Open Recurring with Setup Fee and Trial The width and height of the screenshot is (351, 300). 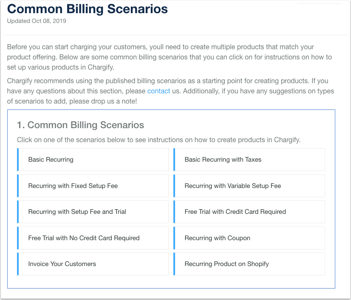pyautogui.click(x=77, y=212)
